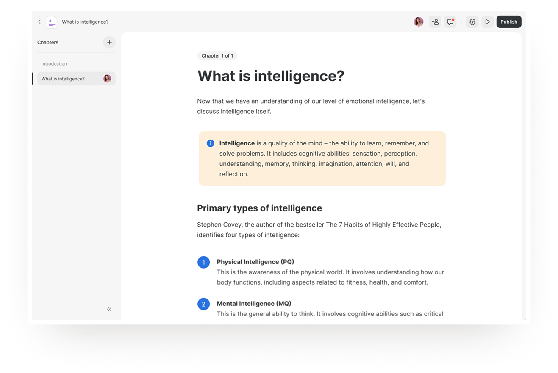This screenshot has height=373, width=558.
Task: Click the 'Primary types of intelligence' heading
Action: pos(259,208)
